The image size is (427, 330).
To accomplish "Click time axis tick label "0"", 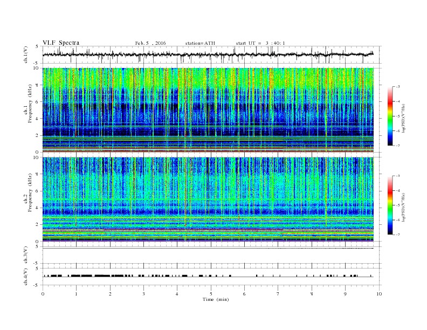I will coord(43,294).
